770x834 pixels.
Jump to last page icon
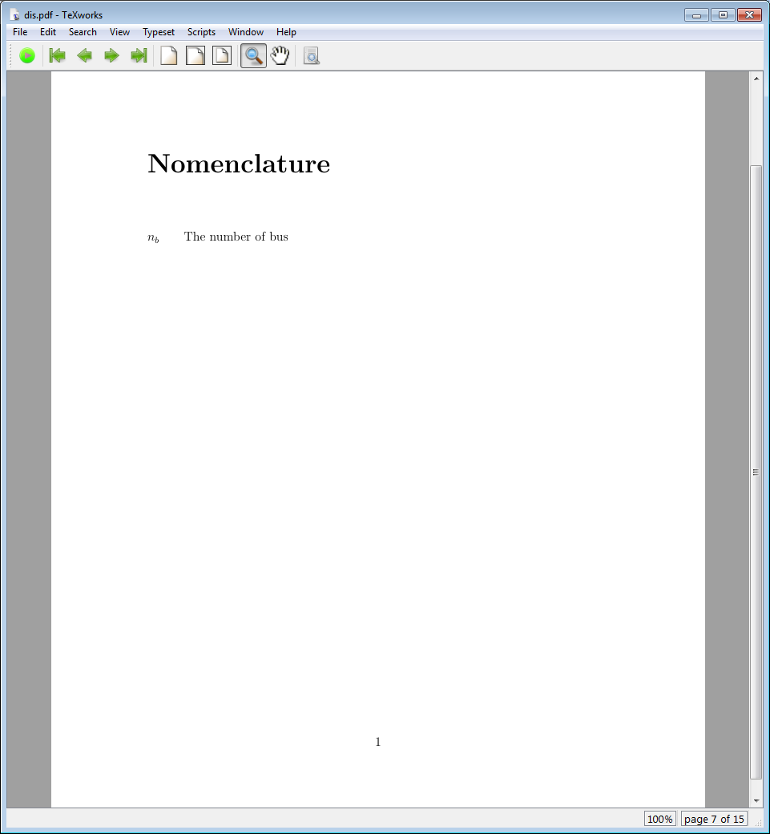click(x=139, y=55)
